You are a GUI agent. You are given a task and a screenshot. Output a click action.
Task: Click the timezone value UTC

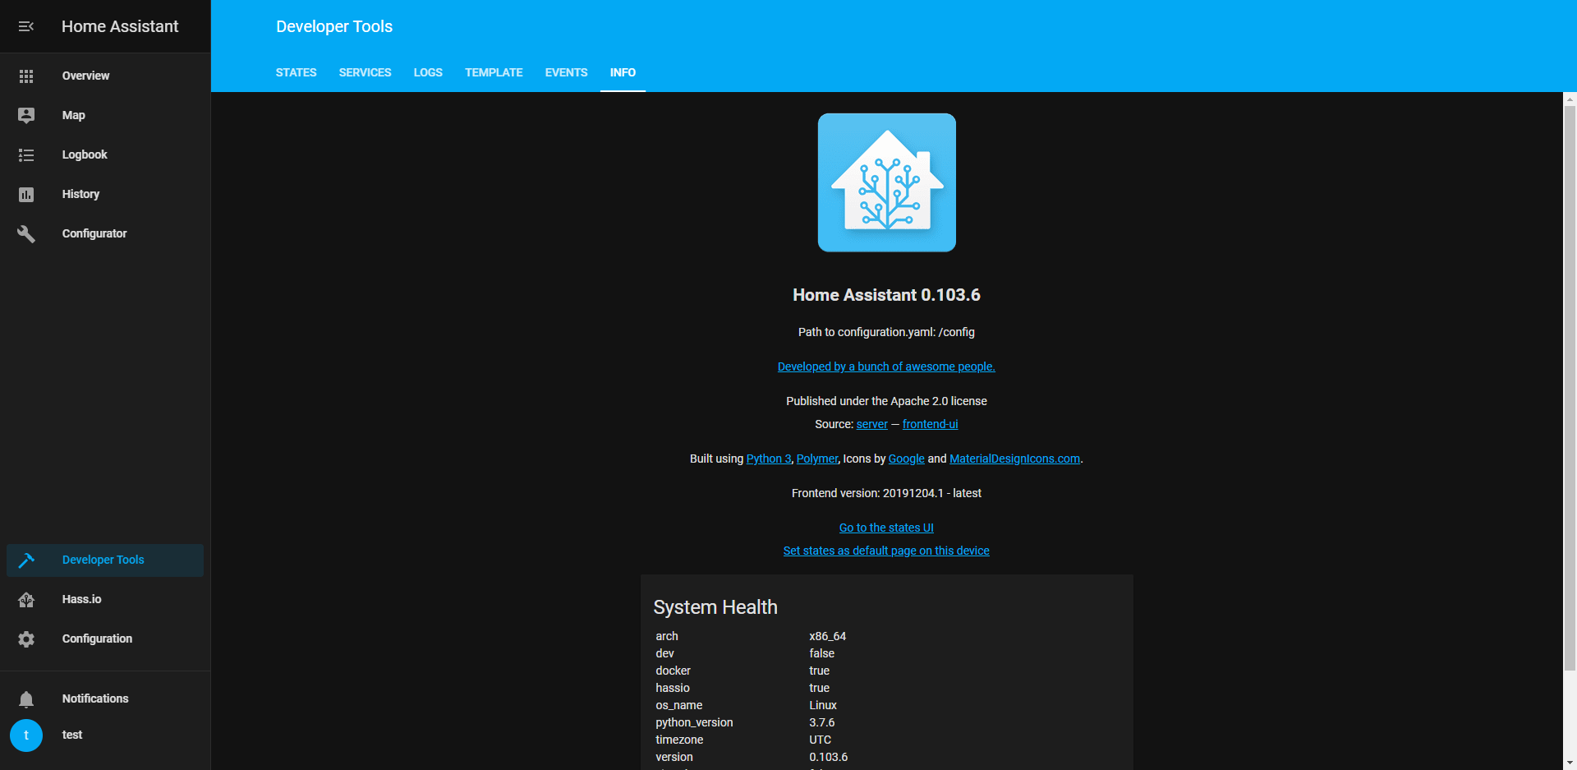point(820,740)
